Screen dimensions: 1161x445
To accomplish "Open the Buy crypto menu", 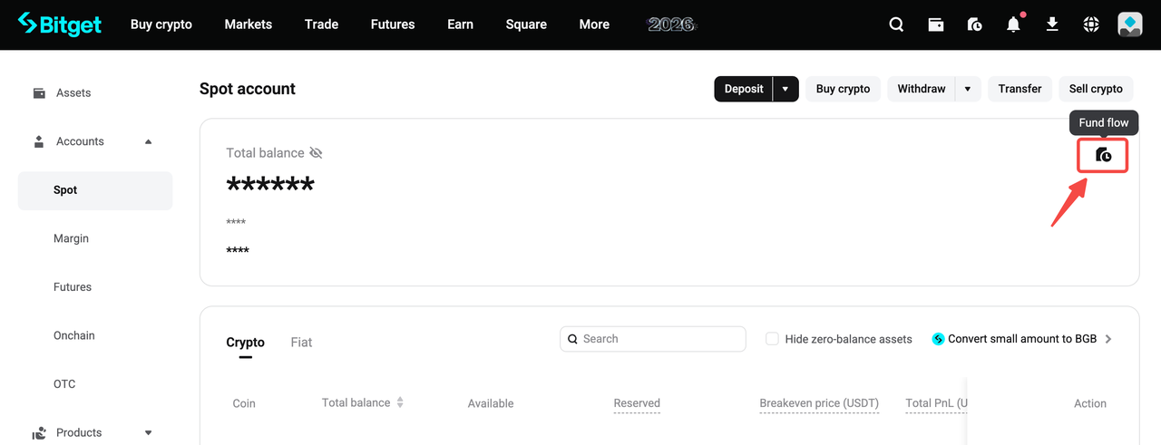I will pos(161,24).
